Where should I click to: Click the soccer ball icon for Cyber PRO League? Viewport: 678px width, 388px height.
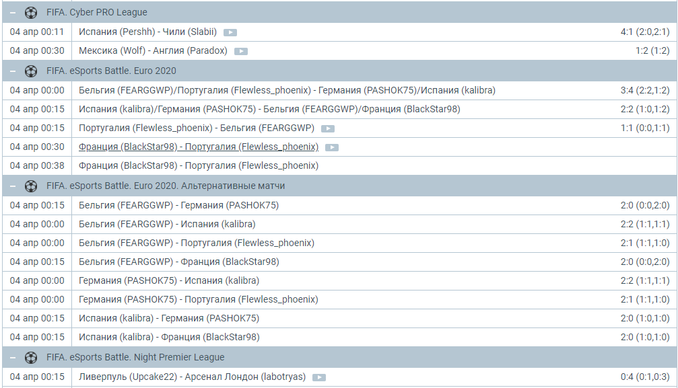(x=31, y=13)
